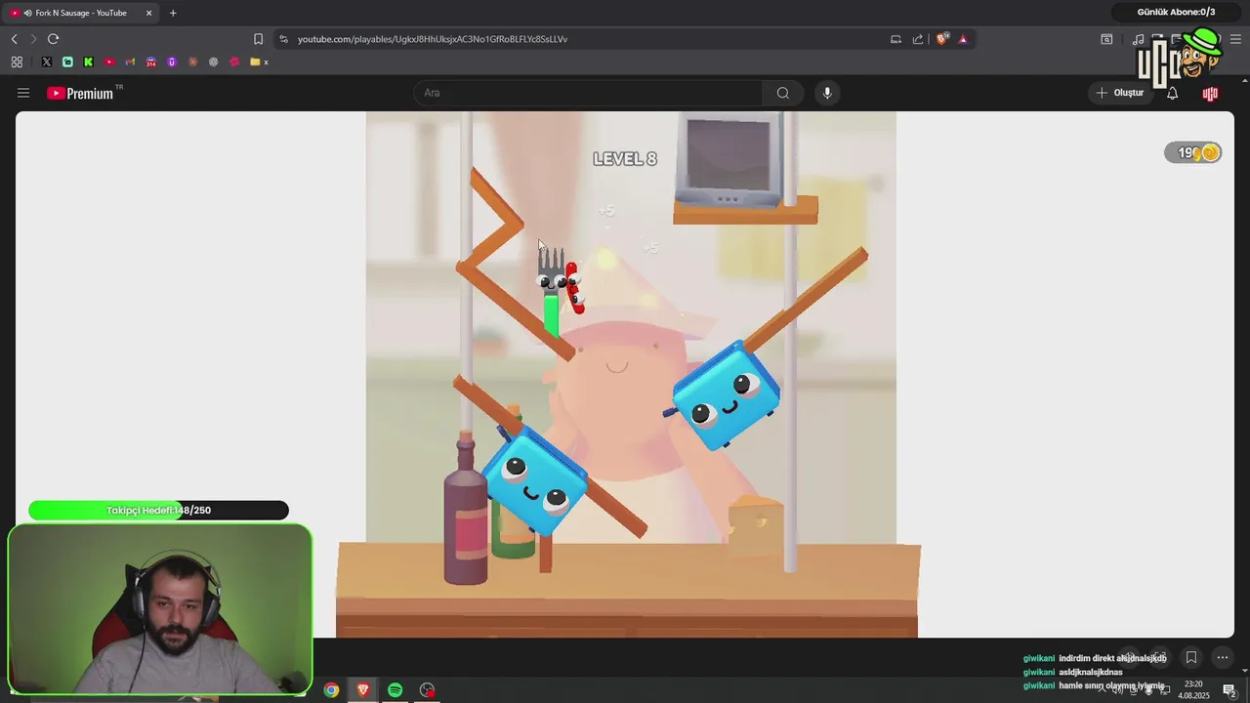This screenshot has width=1250, height=703.
Task: Reload the current browser page
Action: click(53, 39)
